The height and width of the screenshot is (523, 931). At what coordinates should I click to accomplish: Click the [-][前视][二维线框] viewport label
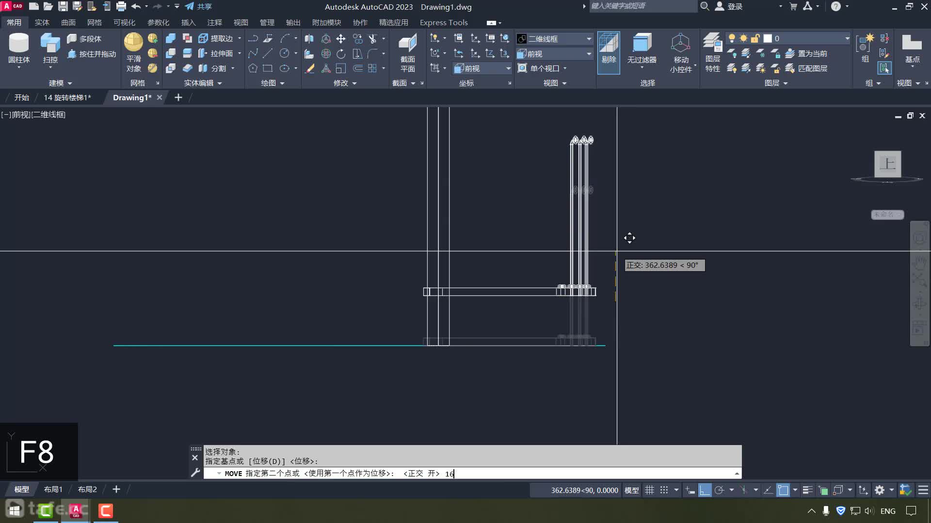[33, 115]
